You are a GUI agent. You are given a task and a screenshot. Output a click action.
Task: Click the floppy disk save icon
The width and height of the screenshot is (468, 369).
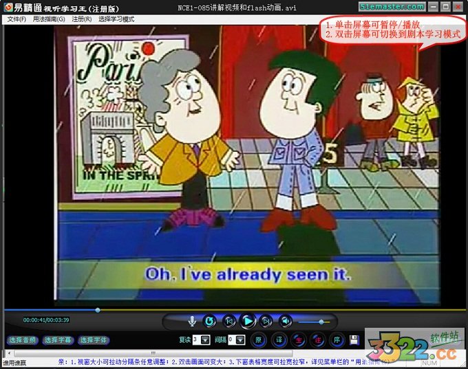pyautogui.click(x=354, y=340)
